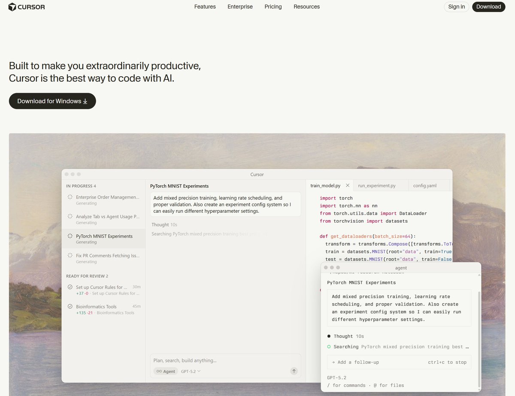Click the +37 -0 diff stats
Screen dimensions: 515x396
pos(82,293)
